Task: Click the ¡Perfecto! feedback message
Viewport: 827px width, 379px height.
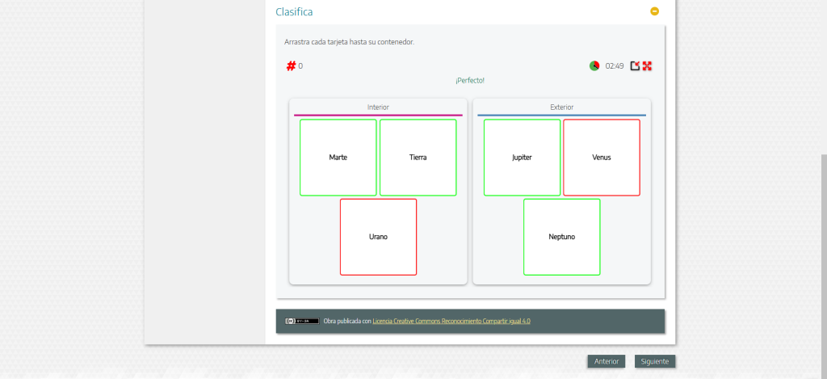Action: point(470,80)
